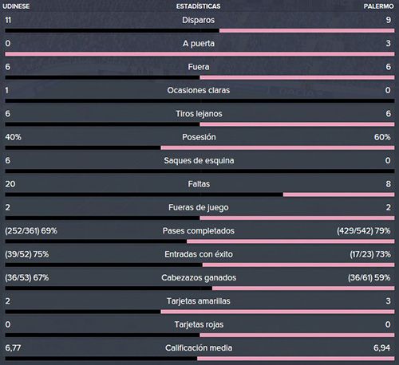The image size is (399, 365).
Task: Click Palermo's 6,94 average rating
Action: coord(382,347)
